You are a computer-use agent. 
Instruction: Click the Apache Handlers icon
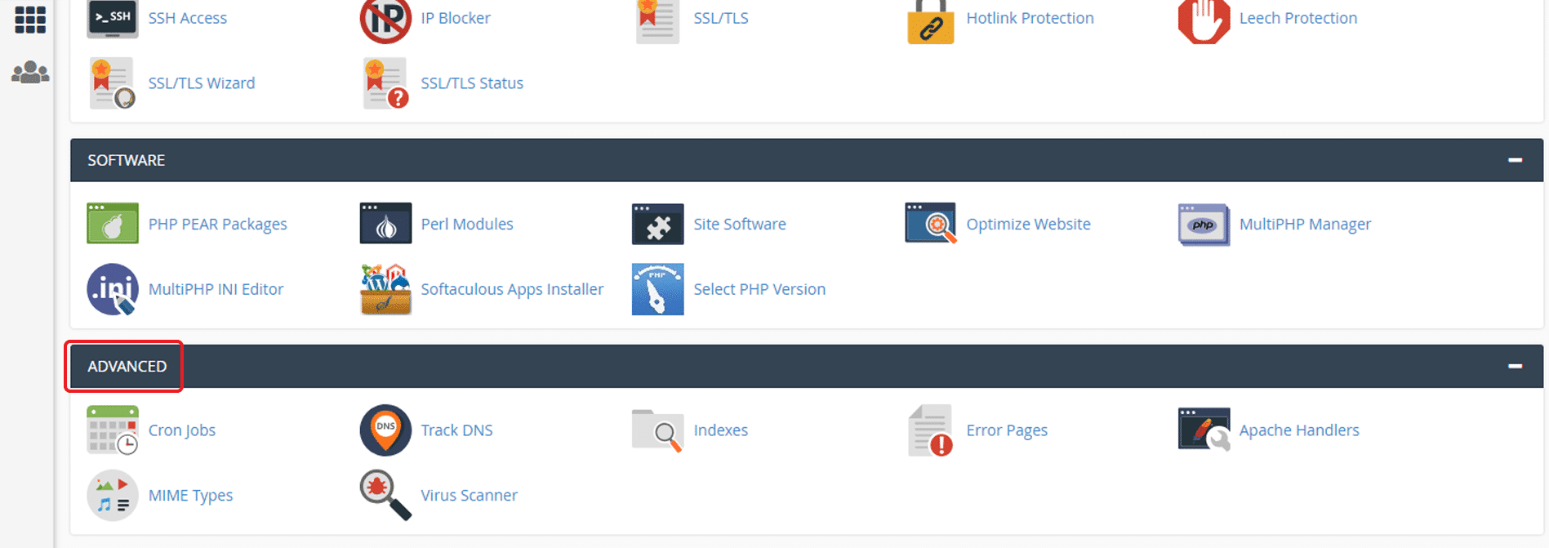[x=1204, y=430]
